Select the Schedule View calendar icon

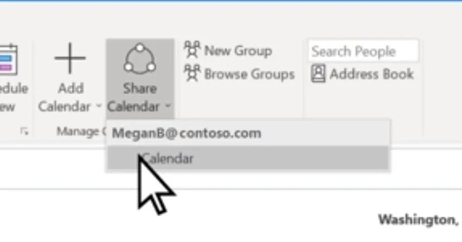(x=8, y=60)
